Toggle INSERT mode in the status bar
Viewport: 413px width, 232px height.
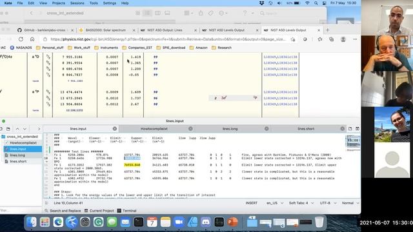pos(252,203)
